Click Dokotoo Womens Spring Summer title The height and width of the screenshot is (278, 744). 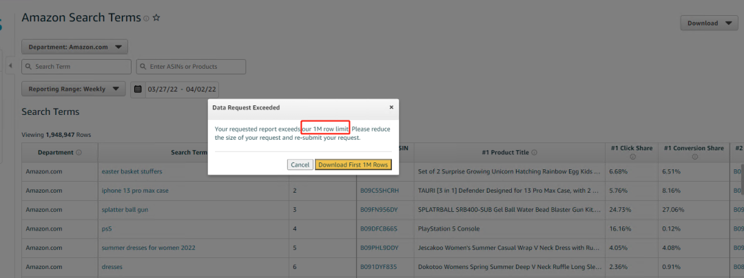(x=511, y=266)
